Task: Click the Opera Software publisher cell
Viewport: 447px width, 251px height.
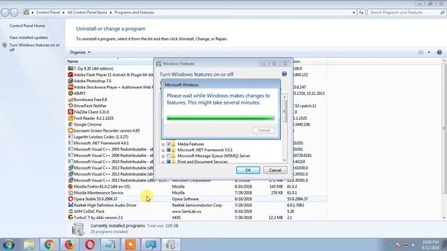Action: [185, 199]
